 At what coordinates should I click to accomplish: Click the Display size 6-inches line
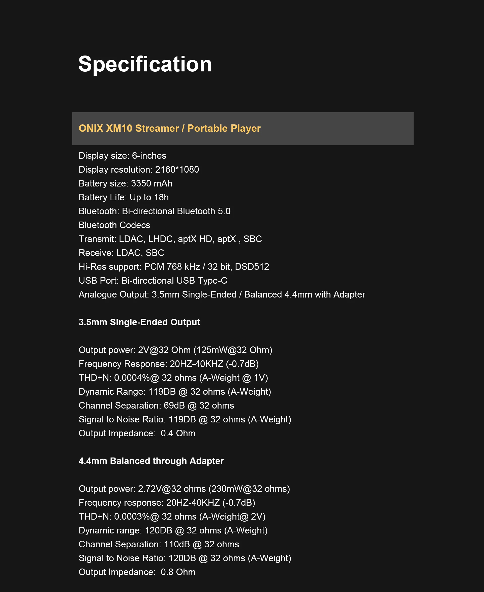(x=123, y=156)
